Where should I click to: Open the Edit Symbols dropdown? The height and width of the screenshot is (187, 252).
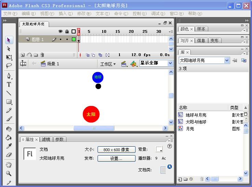134,64
